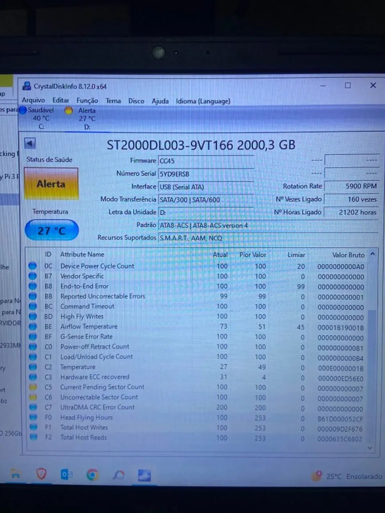The image size is (385, 513).
Task: Click the Valor Bruto column header
Action: (348, 255)
